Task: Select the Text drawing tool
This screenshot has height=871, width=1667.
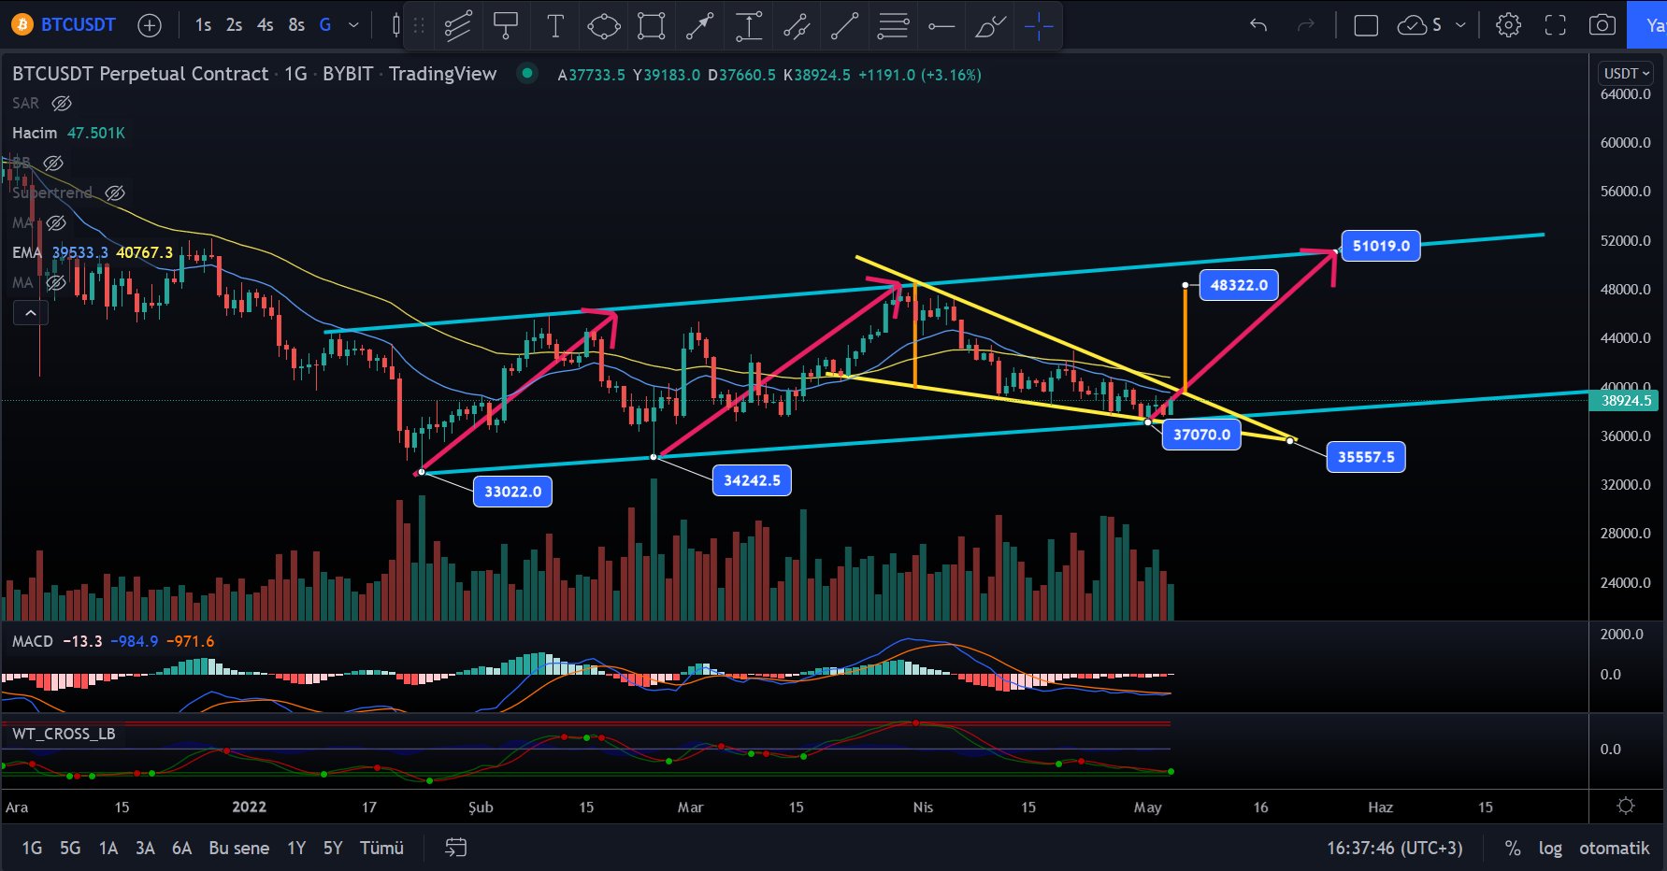Action: point(554,26)
